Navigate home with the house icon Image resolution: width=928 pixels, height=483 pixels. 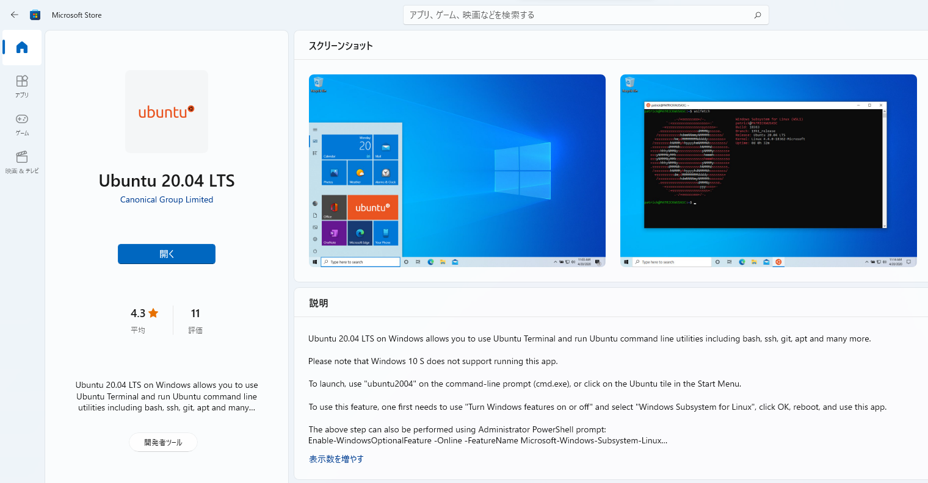tap(21, 48)
